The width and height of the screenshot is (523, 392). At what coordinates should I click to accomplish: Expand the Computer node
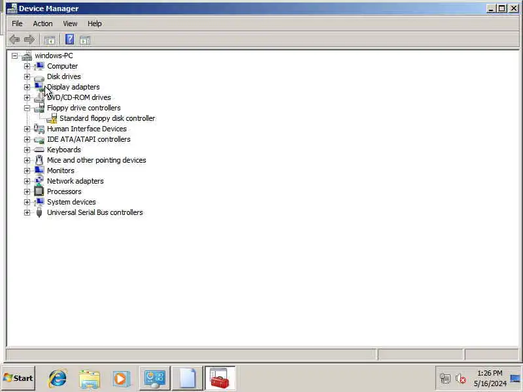click(x=27, y=67)
